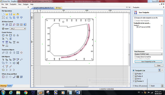Screen dimensions: 165x95
Task: Open the Offset Vectors tool
Action: pos(3,77)
